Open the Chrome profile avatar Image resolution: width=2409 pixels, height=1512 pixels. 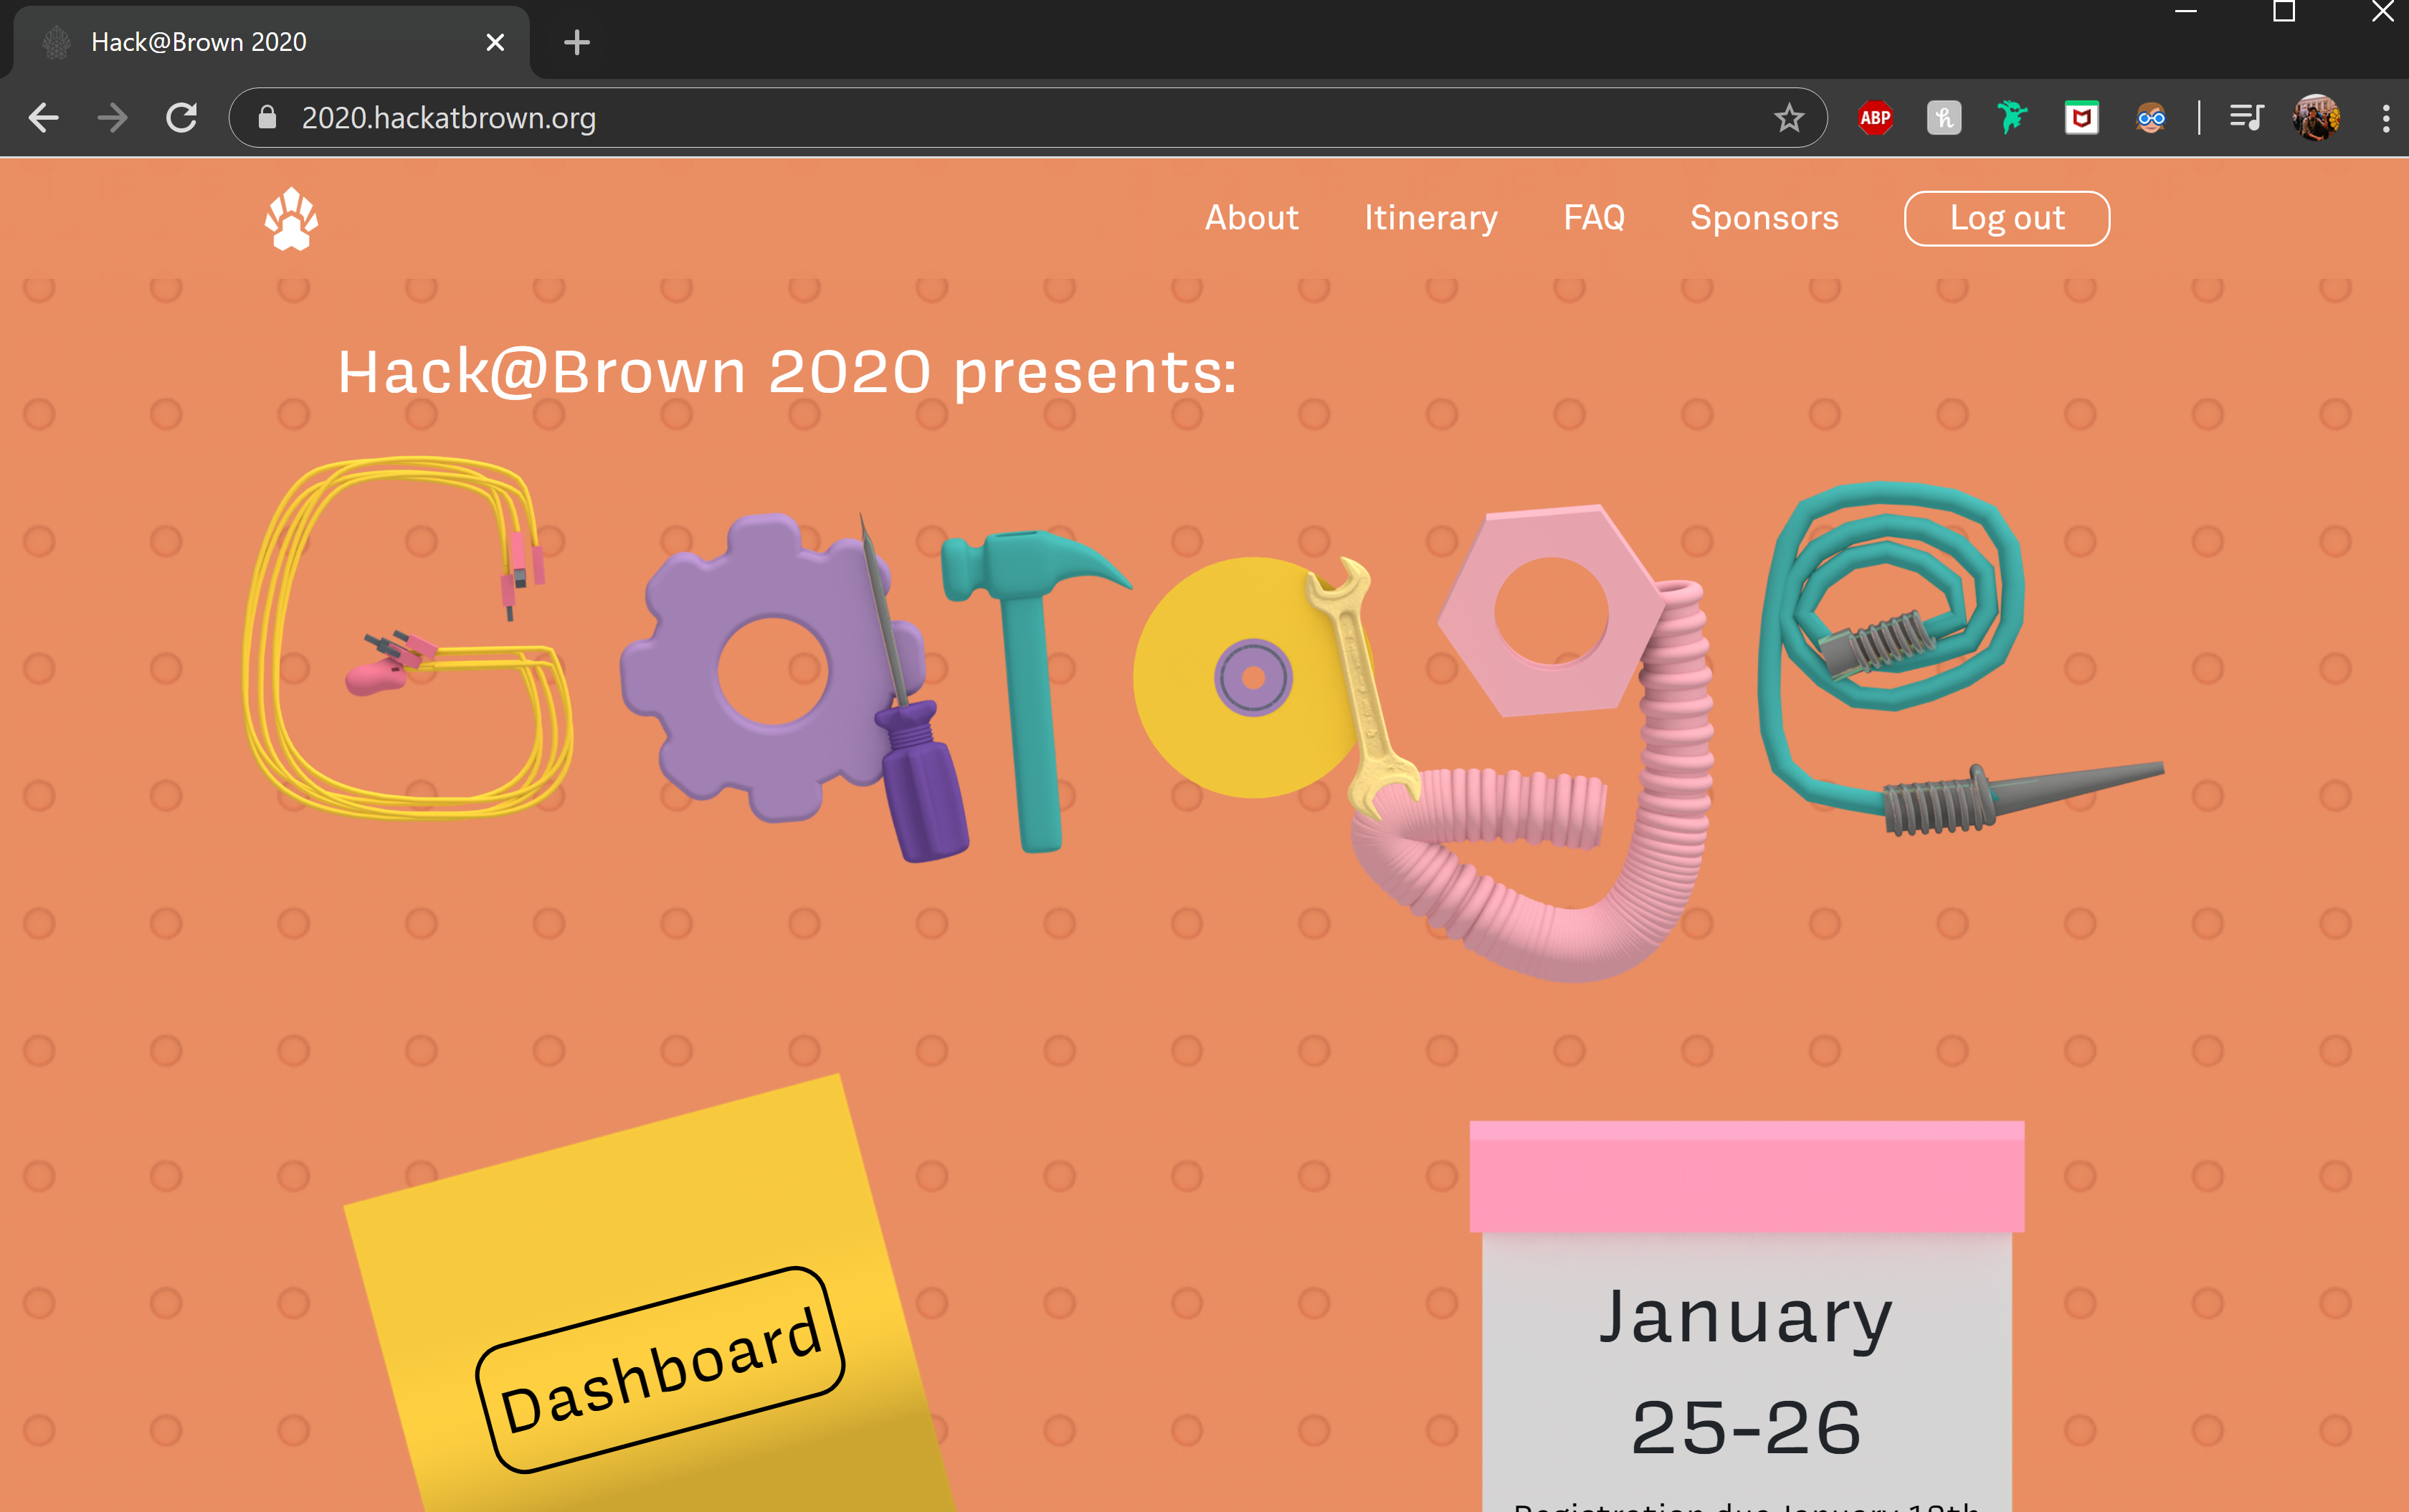coord(2315,118)
